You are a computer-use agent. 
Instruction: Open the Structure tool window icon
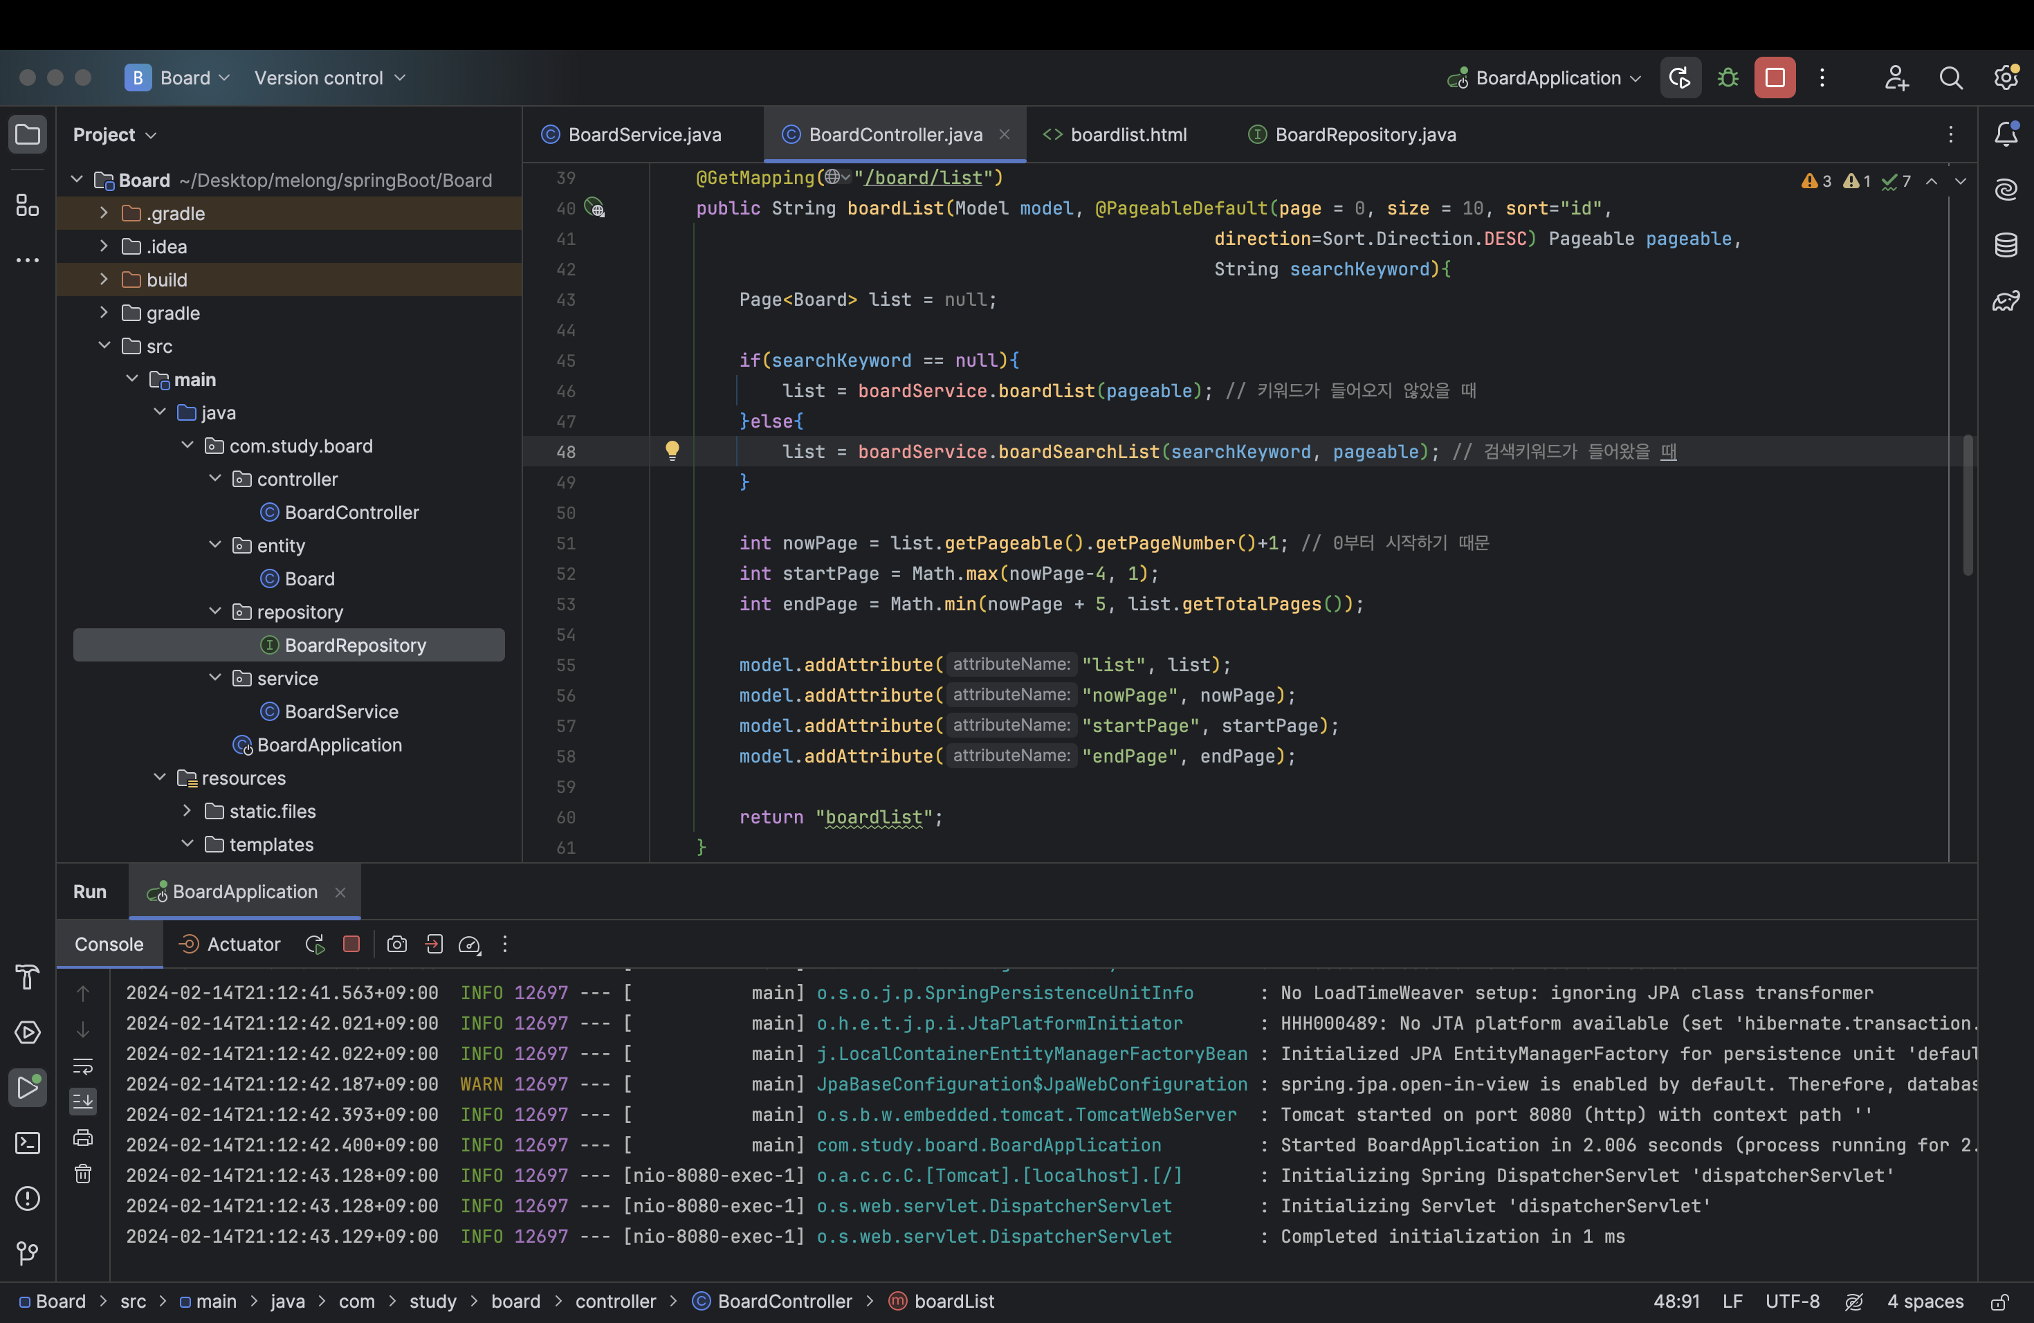(x=28, y=205)
